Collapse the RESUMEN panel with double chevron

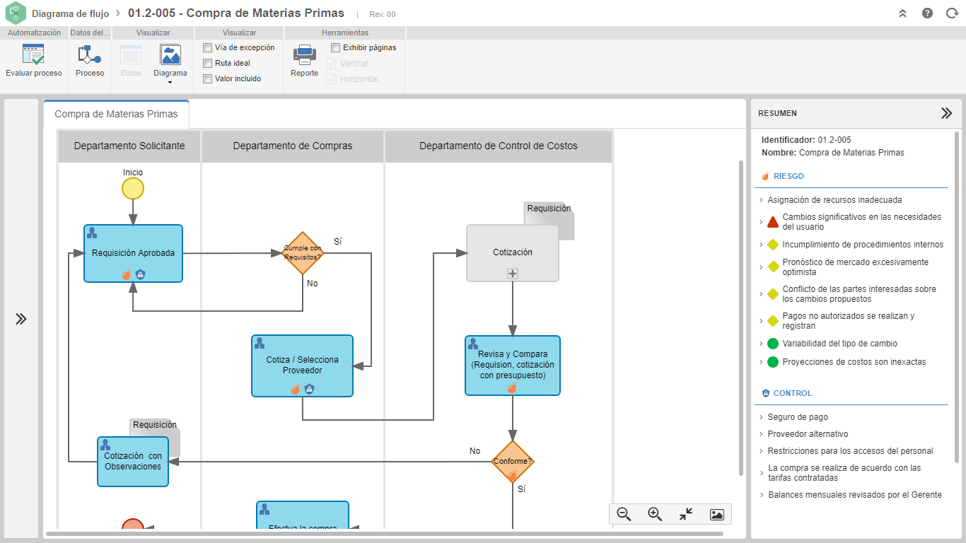(946, 113)
